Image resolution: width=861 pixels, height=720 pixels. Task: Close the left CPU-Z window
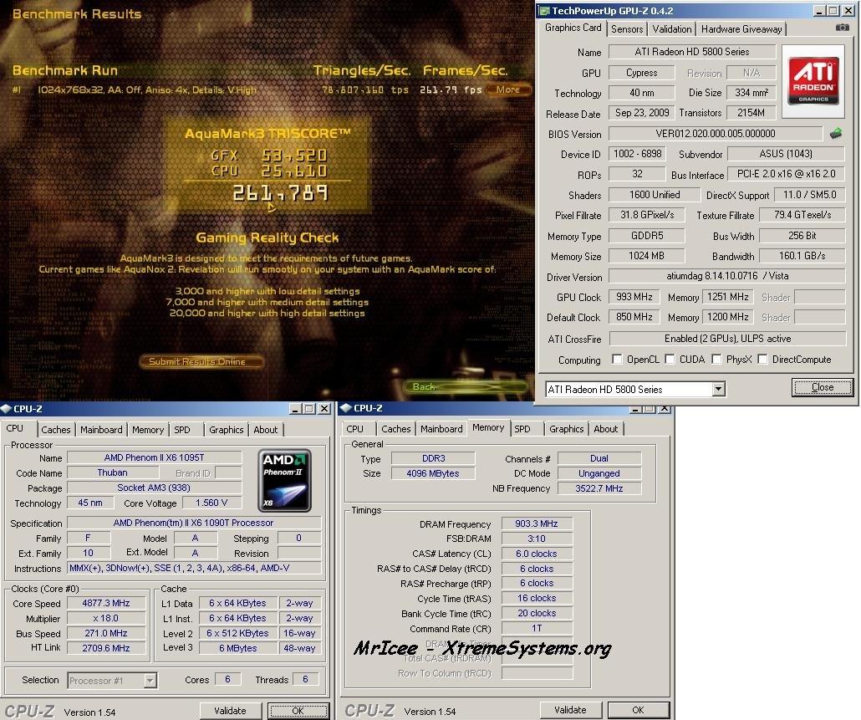point(324,409)
